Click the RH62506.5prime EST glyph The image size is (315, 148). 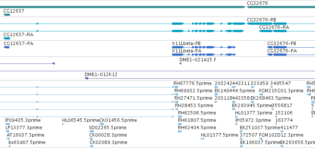click(180, 117)
